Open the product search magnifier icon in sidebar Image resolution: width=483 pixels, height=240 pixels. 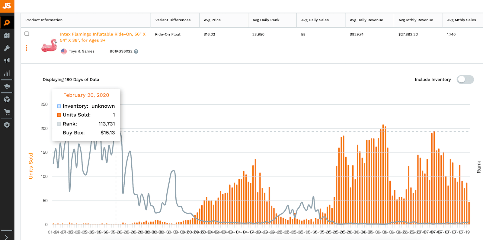click(7, 23)
